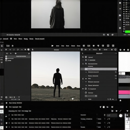Click the white ring icon at the left panel's bottom-left
Screen dimensions: 130x130
(x=6, y=97)
